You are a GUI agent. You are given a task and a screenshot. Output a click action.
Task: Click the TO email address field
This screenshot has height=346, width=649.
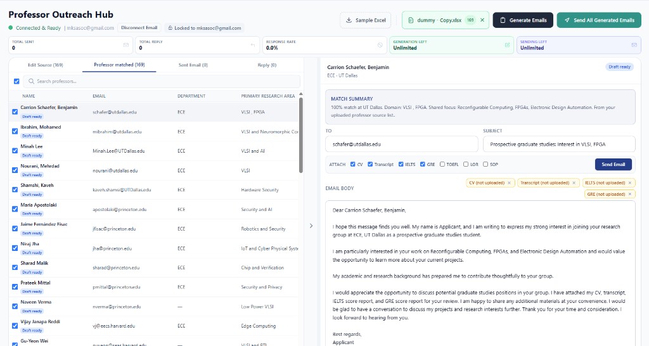click(x=401, y=144)
